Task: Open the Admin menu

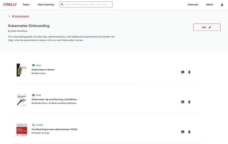Action: pos(209,5)
